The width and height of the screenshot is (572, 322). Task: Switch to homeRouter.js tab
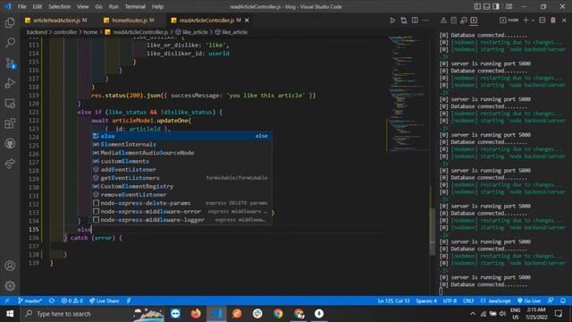pyautogui.click(x=129, y=21)
